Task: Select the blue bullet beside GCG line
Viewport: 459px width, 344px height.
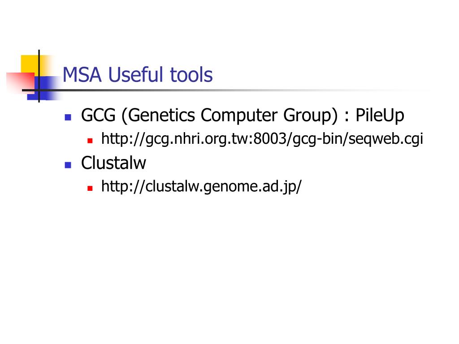Action: point(68,117)
